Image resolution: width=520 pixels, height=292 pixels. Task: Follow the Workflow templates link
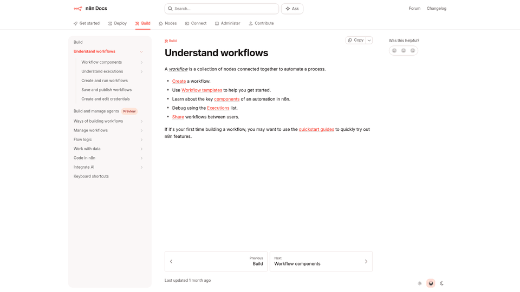201,90
